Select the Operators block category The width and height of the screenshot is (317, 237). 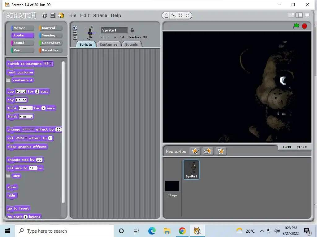(51, 43)
